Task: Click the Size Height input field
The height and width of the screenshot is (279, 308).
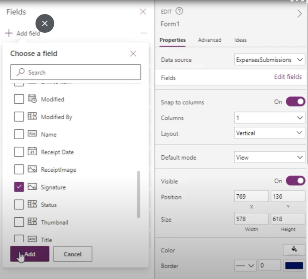Action: coord(288,219)
